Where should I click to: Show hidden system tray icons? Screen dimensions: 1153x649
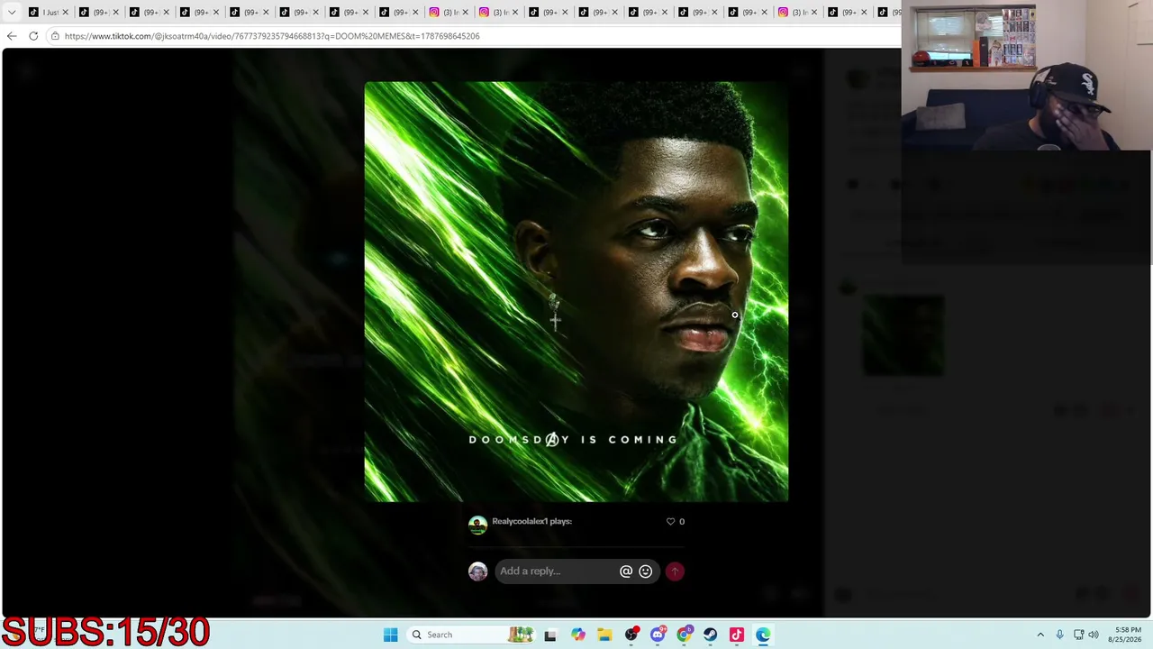[x=1040, y=635]
